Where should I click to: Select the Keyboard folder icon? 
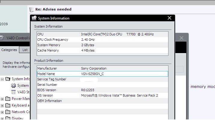(x=8, y=105)
